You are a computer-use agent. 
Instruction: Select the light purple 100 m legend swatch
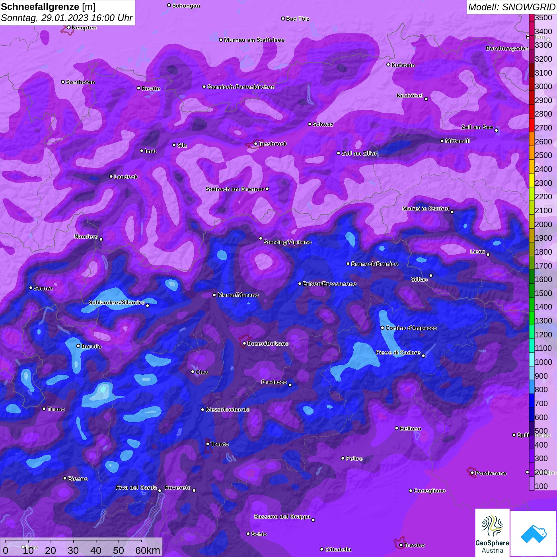point(532,483)
